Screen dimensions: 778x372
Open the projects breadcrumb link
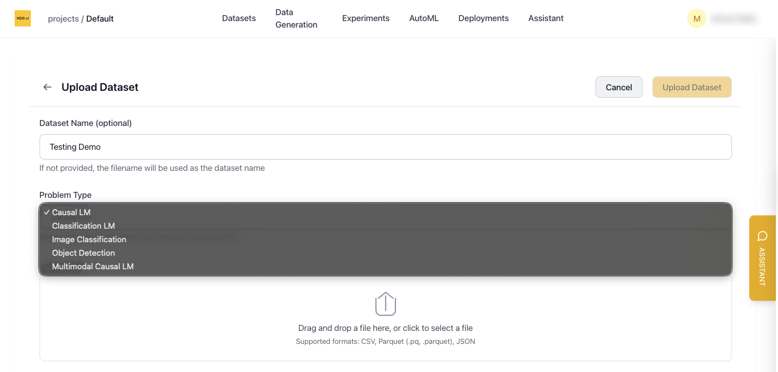pyautogui.click(x=63, y=19)
